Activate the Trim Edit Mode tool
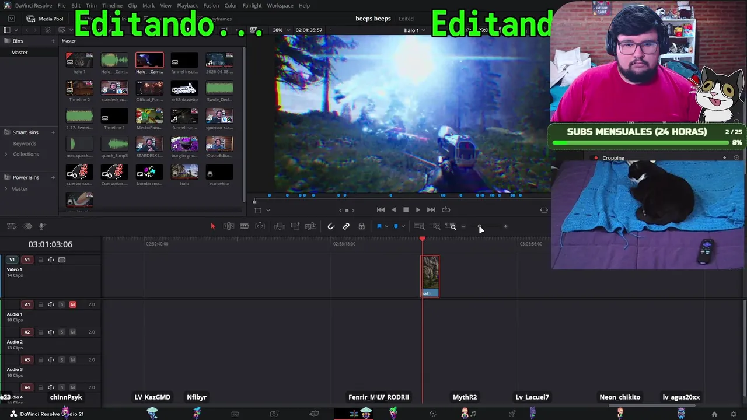This screenshot has height=420, width=747. click(229, 226)
